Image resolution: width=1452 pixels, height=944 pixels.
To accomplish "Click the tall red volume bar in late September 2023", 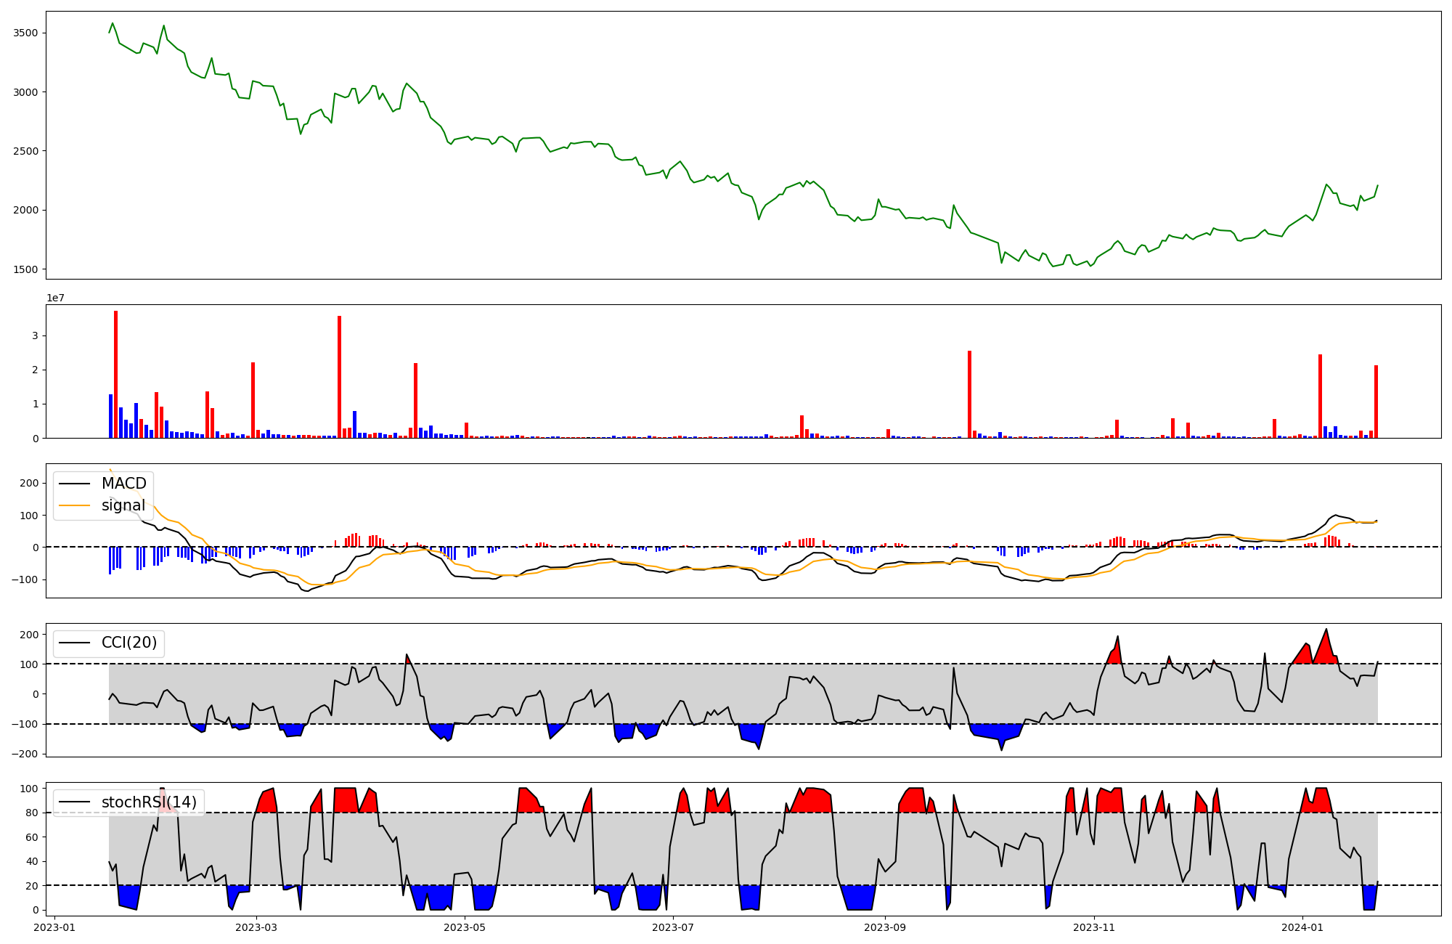I will pyautogui.click(x=969, y=394).
